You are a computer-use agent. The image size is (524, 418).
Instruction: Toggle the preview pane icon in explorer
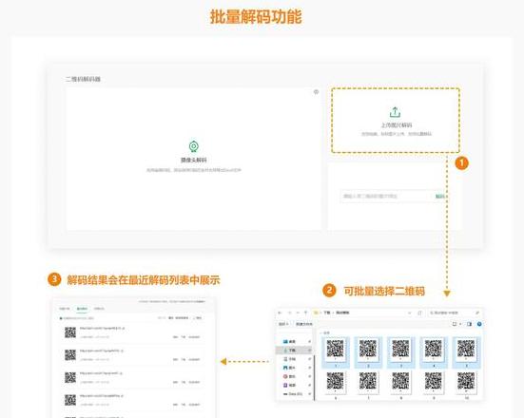click(x=469, y=324)
